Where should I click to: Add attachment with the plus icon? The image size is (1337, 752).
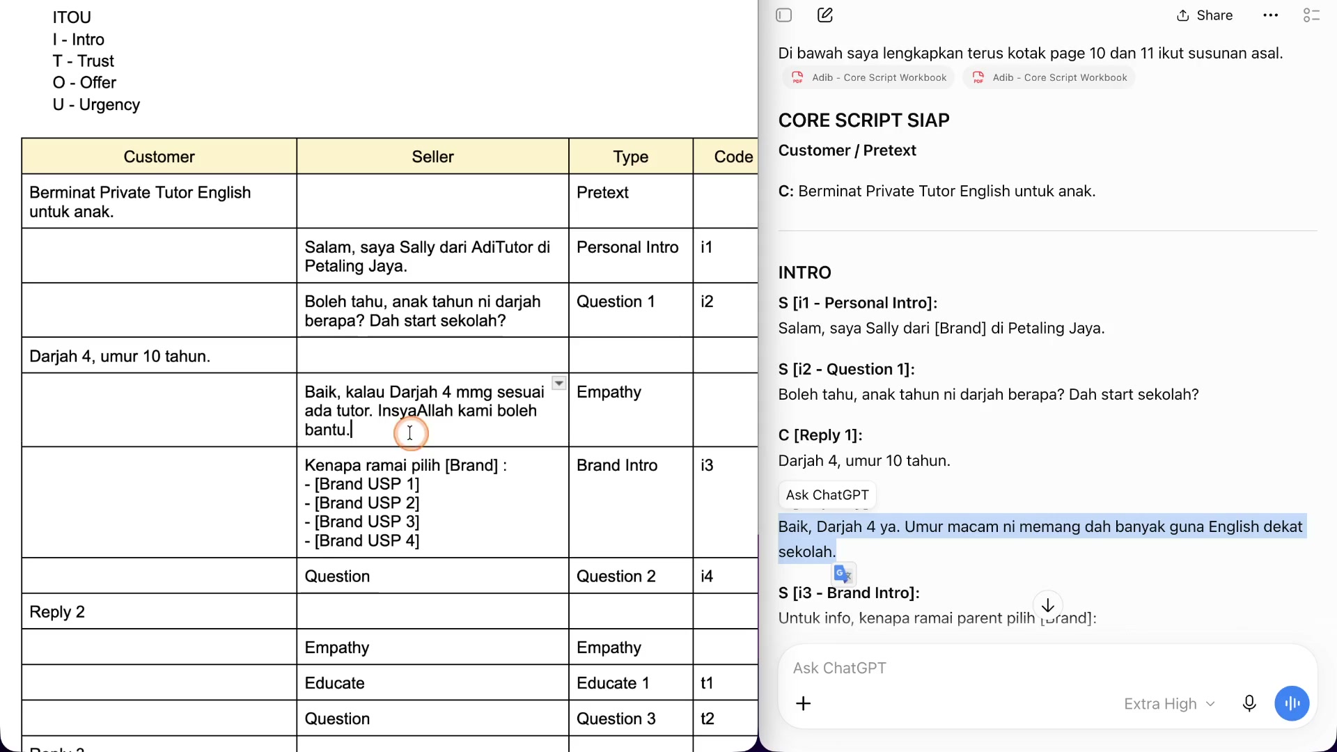pos(803,703)
